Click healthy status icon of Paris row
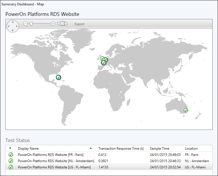218x176 pixels. (x=11, y=154)
